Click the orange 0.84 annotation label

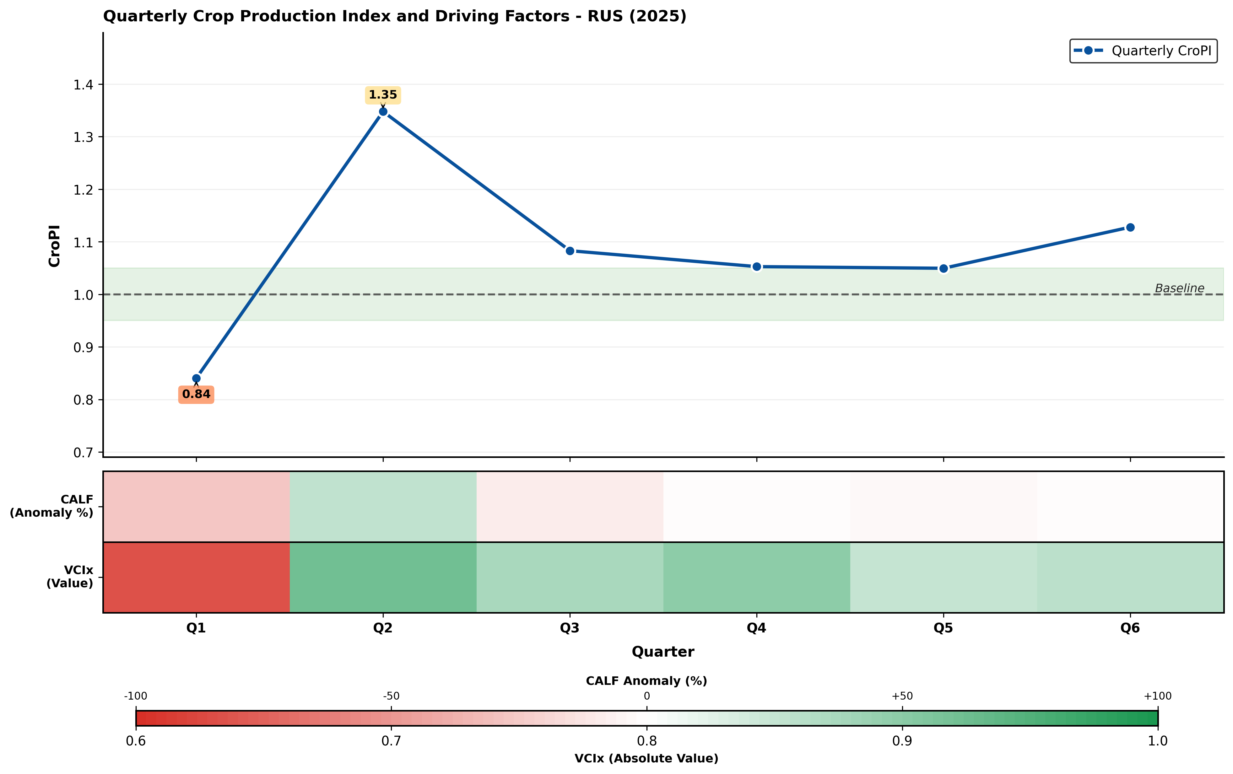point(196,395)
